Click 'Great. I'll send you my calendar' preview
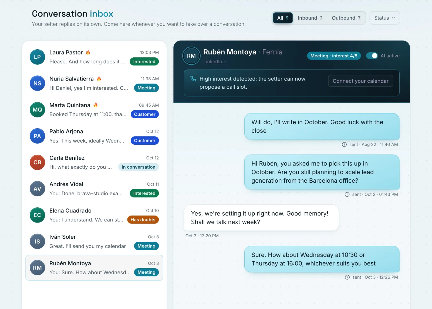The image size is (432, 309). coord(87,246)
